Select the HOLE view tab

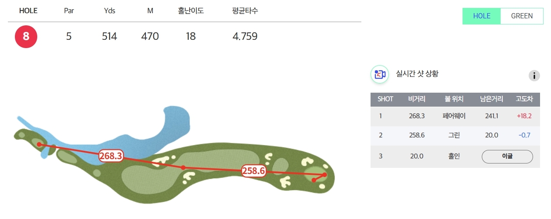tap(481, 16)
